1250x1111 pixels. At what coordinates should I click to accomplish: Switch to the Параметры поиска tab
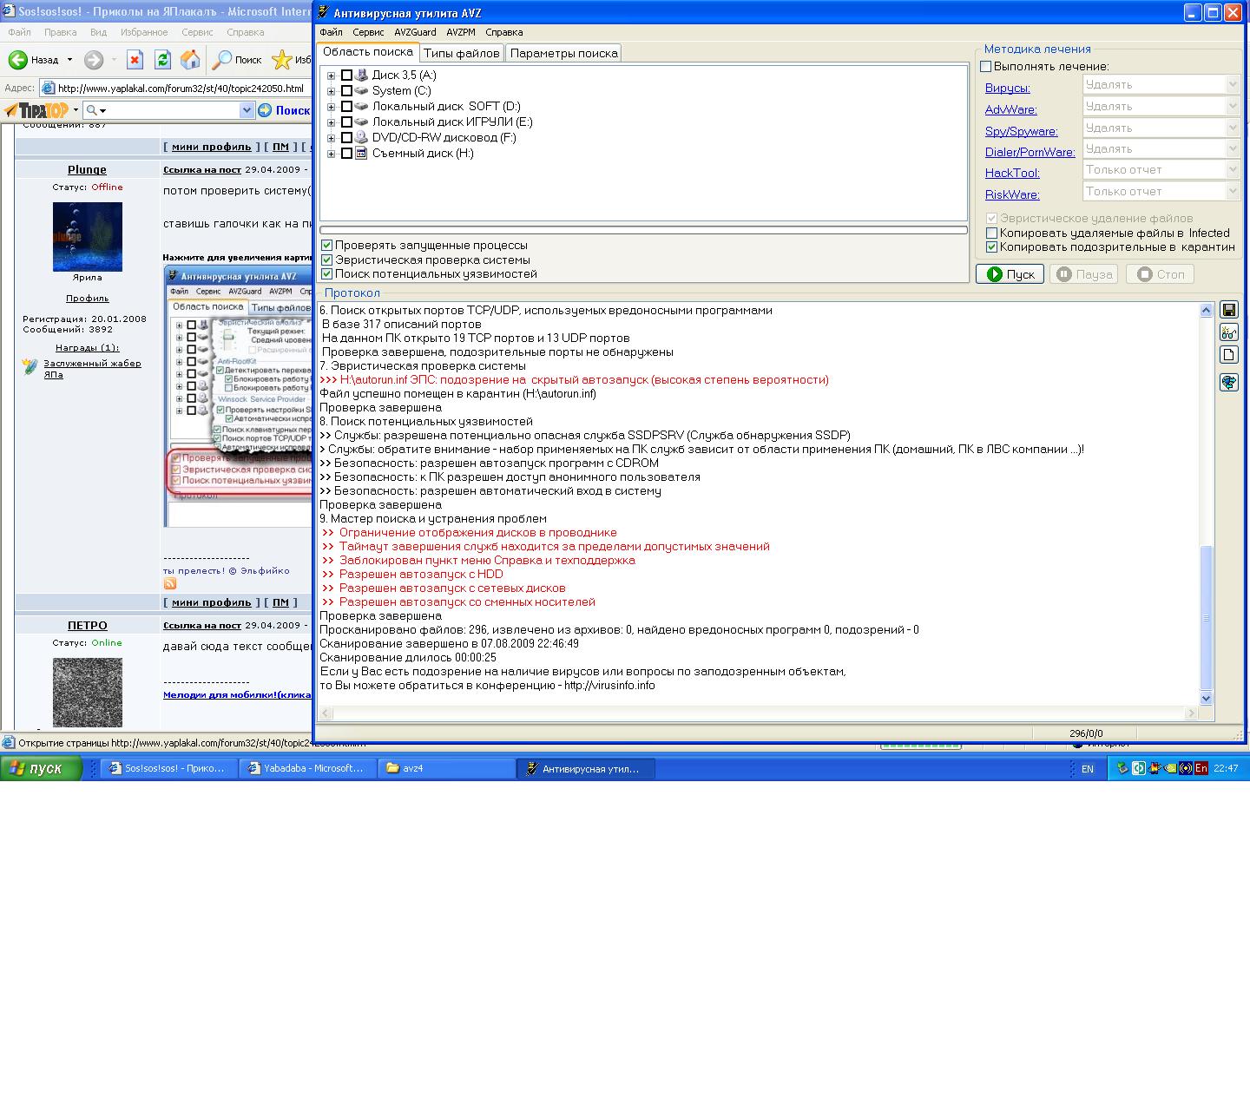click(x=563, y=53)
